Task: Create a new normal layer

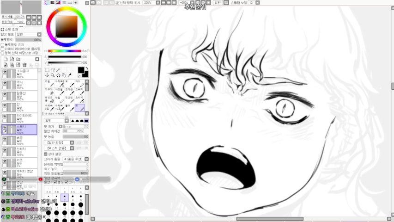Action: coord(6,59)
